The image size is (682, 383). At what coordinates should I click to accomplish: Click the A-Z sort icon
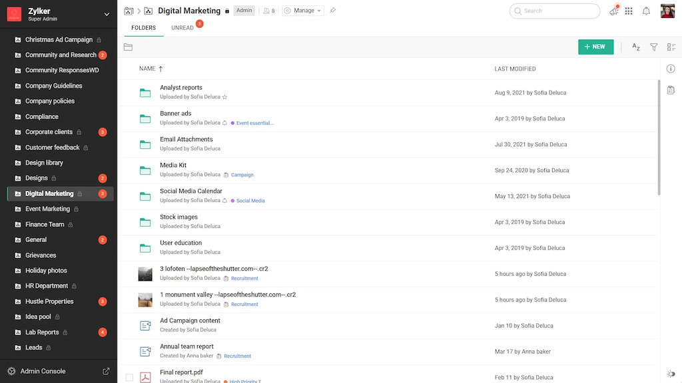[x=636, y=47]
